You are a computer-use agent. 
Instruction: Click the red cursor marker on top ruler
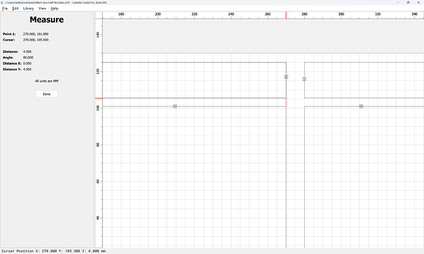(286, 15)
